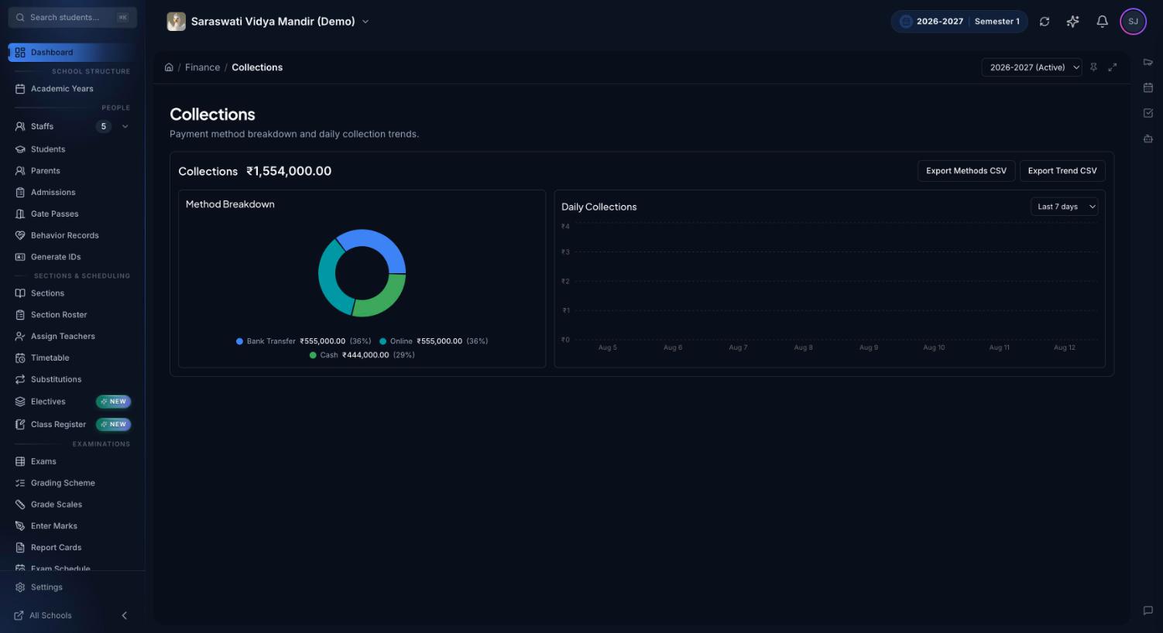Pin this page with the pin icon
Screen dimensions: 1163x633
[1093, 67]
